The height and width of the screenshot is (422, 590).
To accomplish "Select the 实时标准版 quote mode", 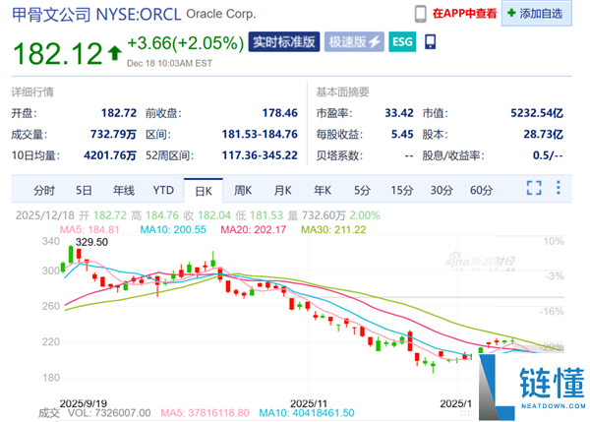I will pos(284,42).
